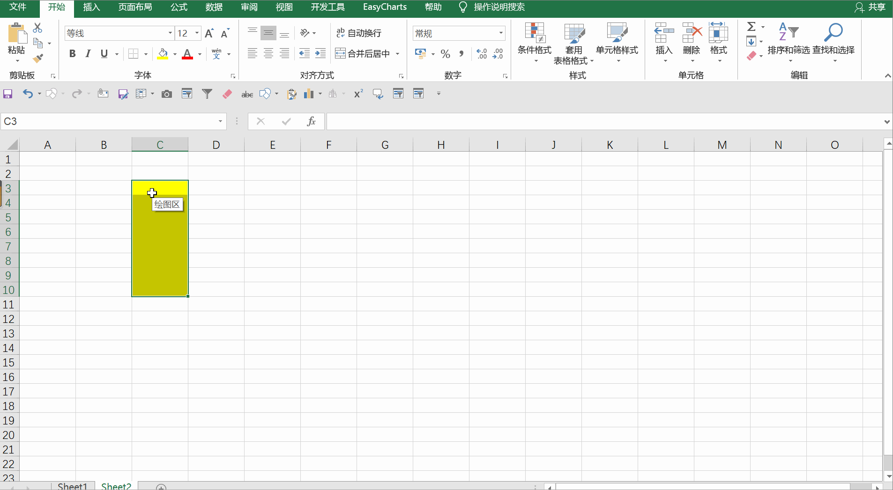Switch to the 视图 tab
The image size is (893, 490).
(x=284, y=7)
